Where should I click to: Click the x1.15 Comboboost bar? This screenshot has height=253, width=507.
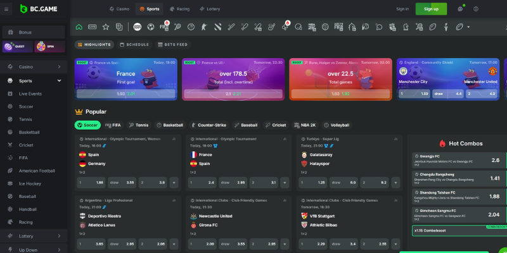[x=459, y=231]
